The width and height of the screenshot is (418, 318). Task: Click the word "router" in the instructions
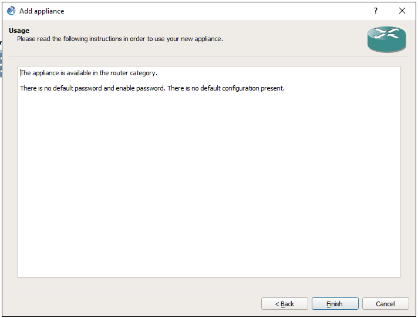pyautogui.click(x=119, y=73)
